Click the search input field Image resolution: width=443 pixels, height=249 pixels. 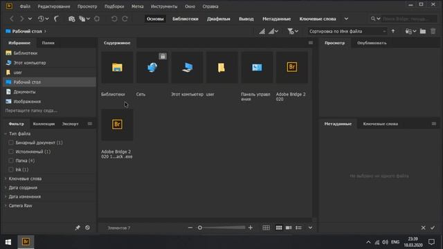point(409,19)
